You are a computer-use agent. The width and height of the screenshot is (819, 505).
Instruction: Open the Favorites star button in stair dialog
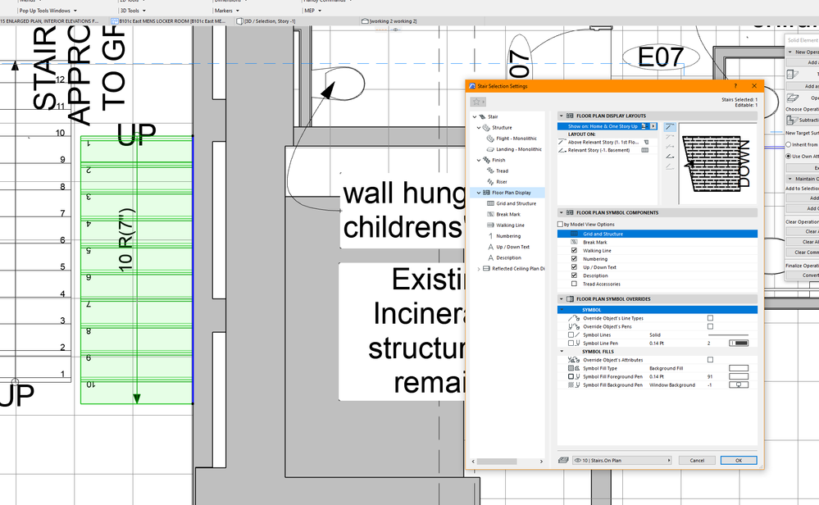pyautogui.click(x=476, y=102)
